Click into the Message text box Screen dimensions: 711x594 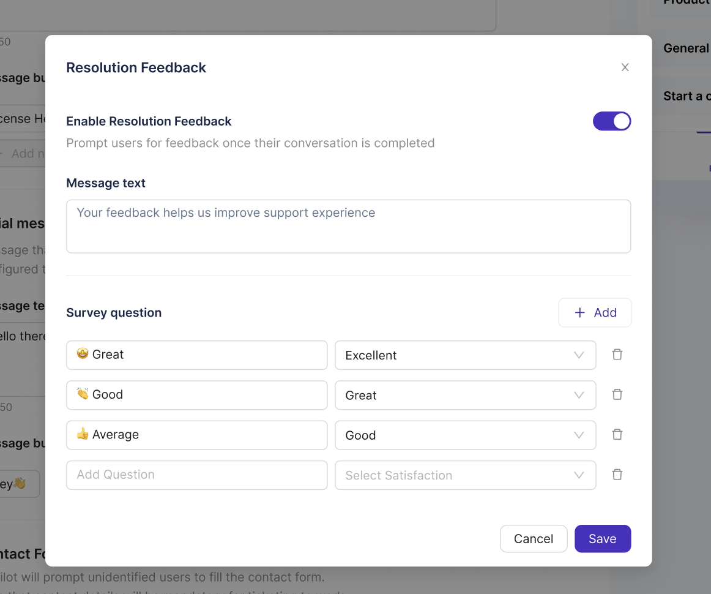348,227
